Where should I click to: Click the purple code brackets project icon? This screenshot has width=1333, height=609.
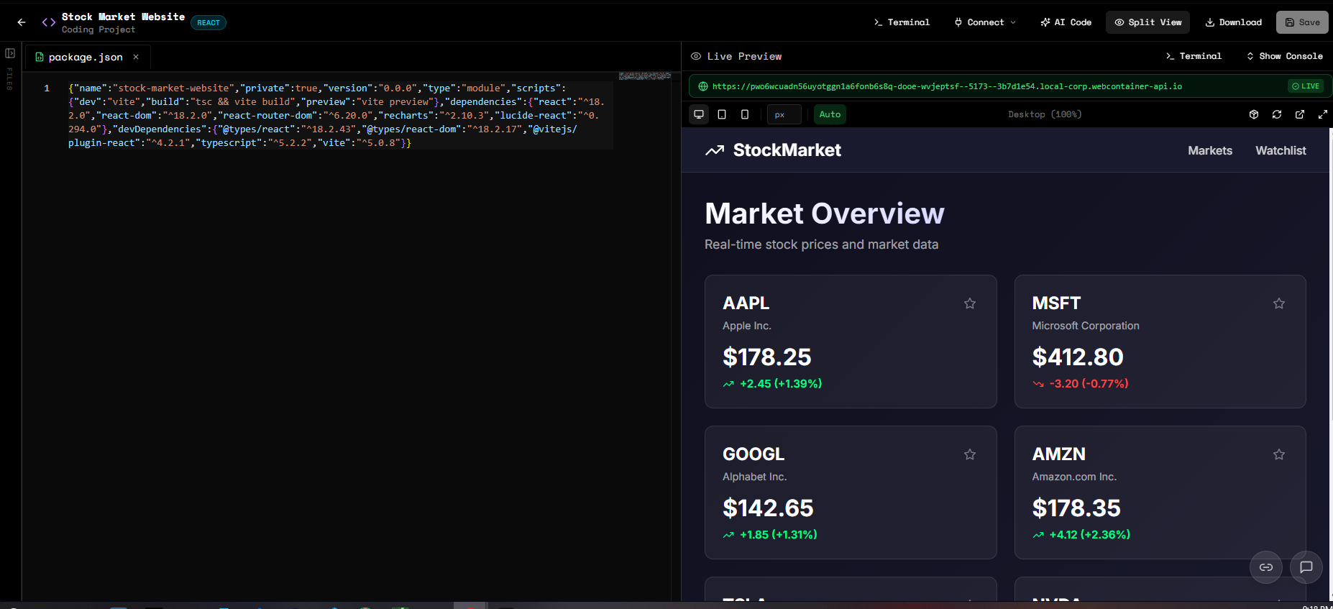coord(49,22)
